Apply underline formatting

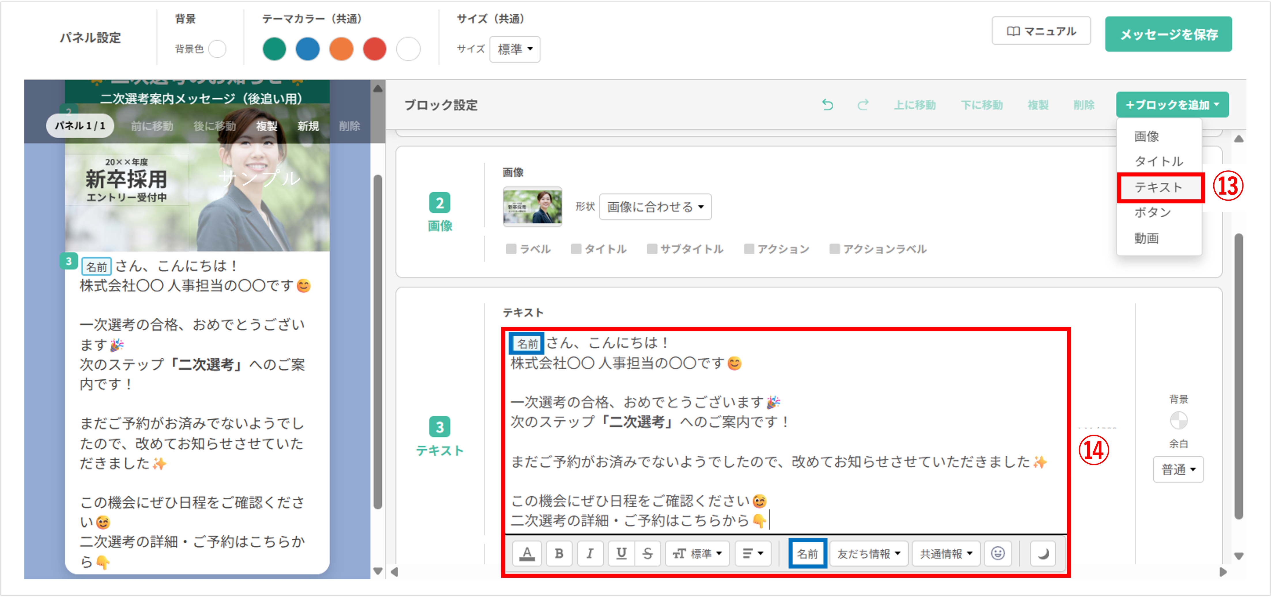621,553
